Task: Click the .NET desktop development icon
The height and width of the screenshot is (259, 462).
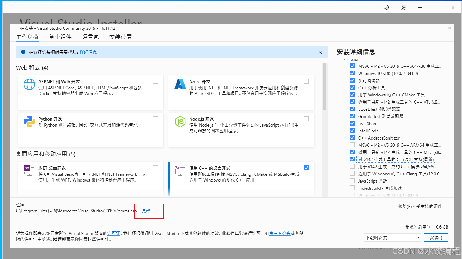Action: coord(29,170)
